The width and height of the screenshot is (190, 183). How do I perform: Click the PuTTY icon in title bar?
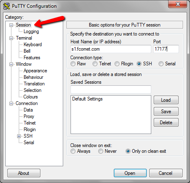pos(7,6)
